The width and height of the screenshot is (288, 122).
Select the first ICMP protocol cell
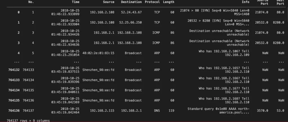(x=156, y=33)
